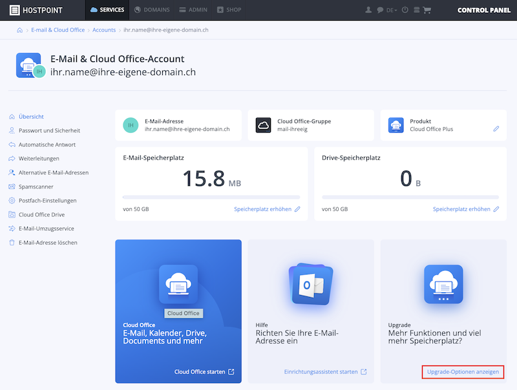Click Einrichtungsassistent starten link
This screenshot has height=390, width=517.
pyautogui.click(x=326, y=371)
